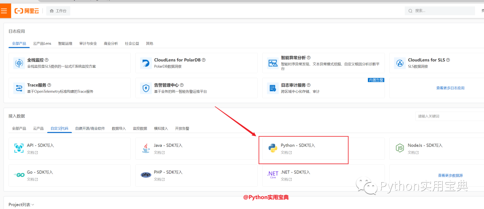Click the API - SDK写入 icon
The image size is (484, 209).
(19, 148)
